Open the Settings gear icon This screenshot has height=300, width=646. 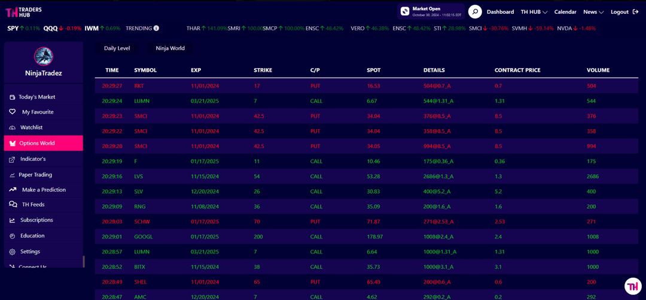click(x=13, y=252)
